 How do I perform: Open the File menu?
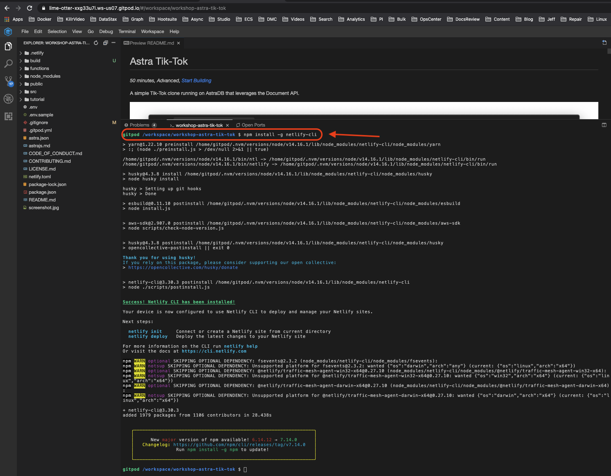[x=25, y=32]
